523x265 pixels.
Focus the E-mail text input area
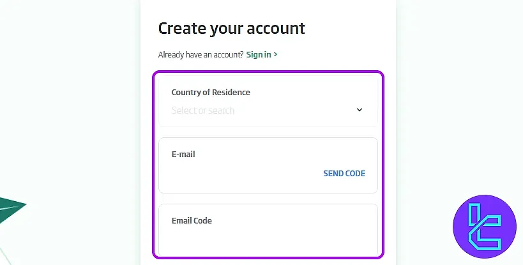[x=239, y=174]
